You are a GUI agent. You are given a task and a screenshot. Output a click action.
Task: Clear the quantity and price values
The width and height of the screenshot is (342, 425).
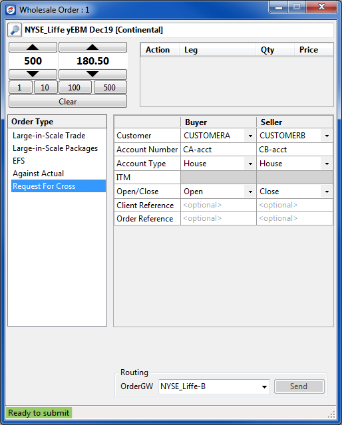coord(68,101)
